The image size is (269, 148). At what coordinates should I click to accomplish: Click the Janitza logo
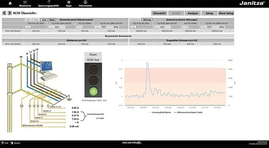(x=252, y=3)
